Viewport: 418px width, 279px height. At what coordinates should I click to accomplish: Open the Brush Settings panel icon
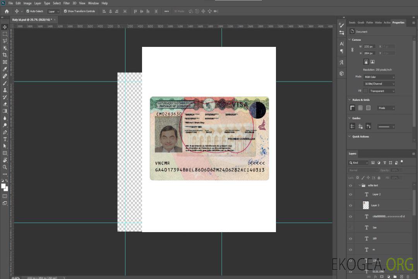pyautogui.click(x=342, y=25)
